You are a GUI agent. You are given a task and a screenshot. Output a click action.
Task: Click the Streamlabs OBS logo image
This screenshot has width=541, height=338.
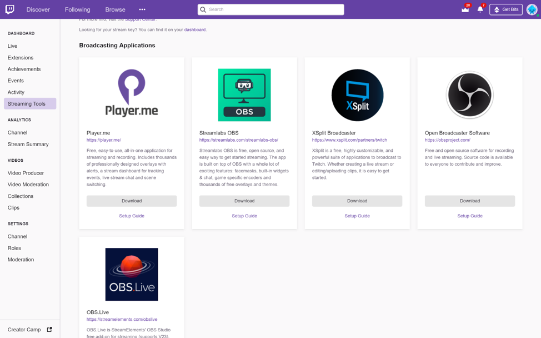click(x=244, y=95)
